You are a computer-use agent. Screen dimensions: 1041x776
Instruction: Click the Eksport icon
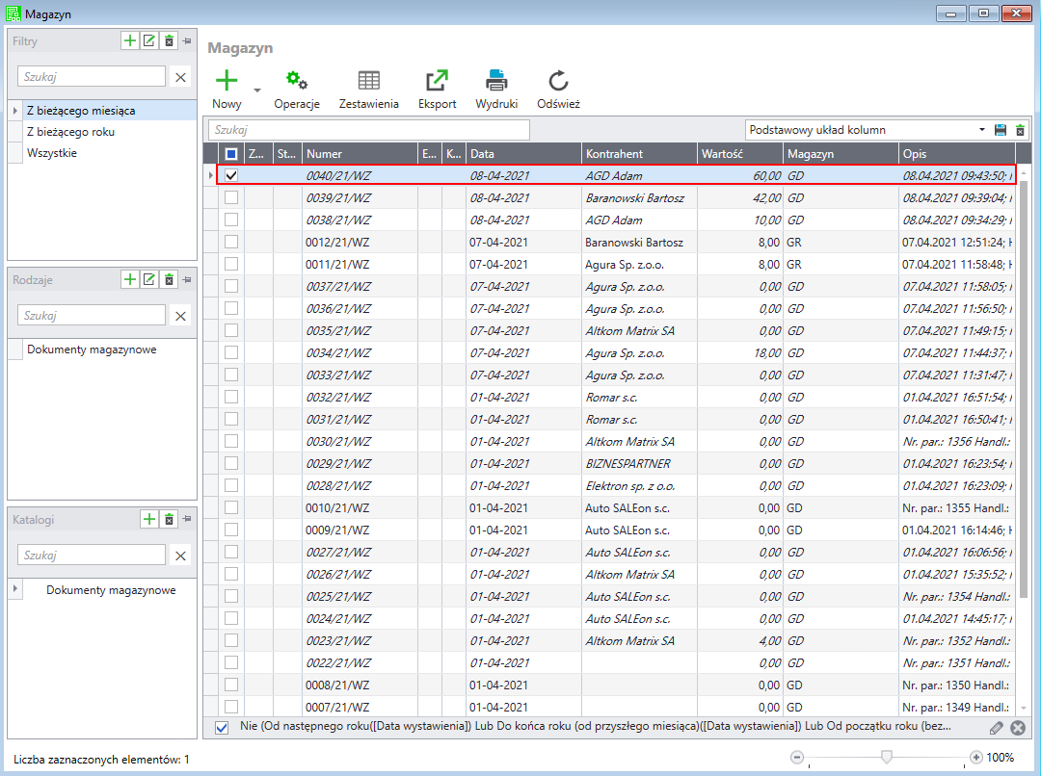437,81
